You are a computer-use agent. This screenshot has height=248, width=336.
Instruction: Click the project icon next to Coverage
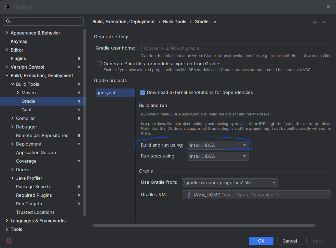pyautogui.click(x=79, y=161)
